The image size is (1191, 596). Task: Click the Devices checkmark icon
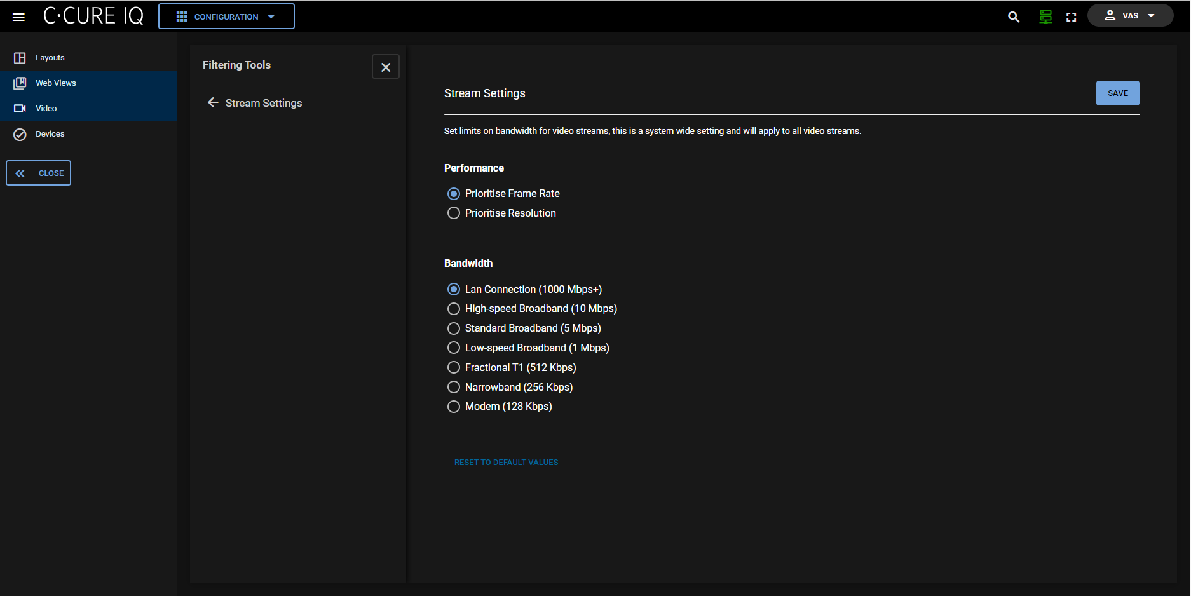click(20, 134)
